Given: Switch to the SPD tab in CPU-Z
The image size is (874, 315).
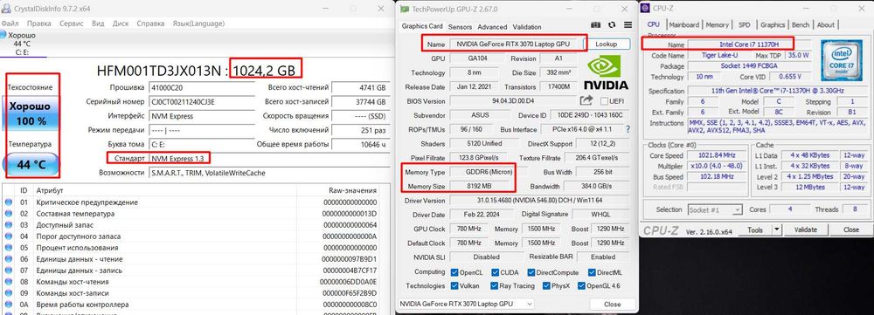Looking at the screenshot, I should (744, 24).
